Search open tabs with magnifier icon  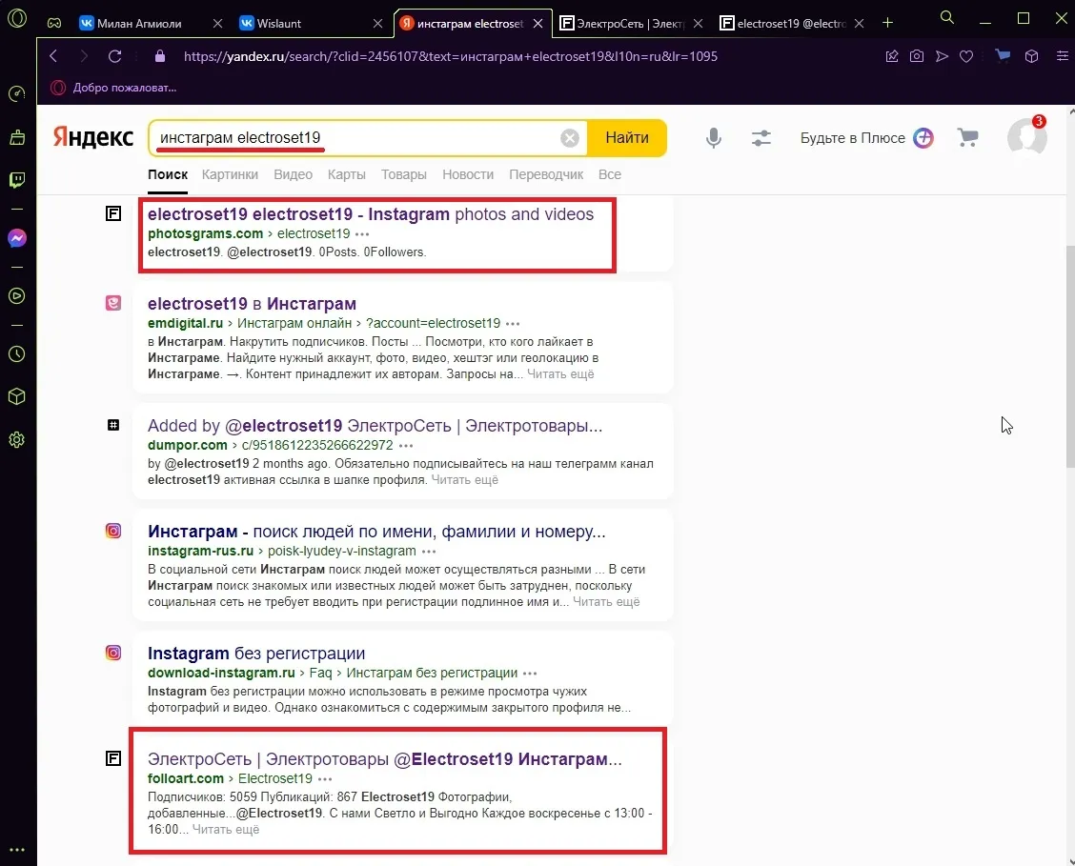[946, 17]
